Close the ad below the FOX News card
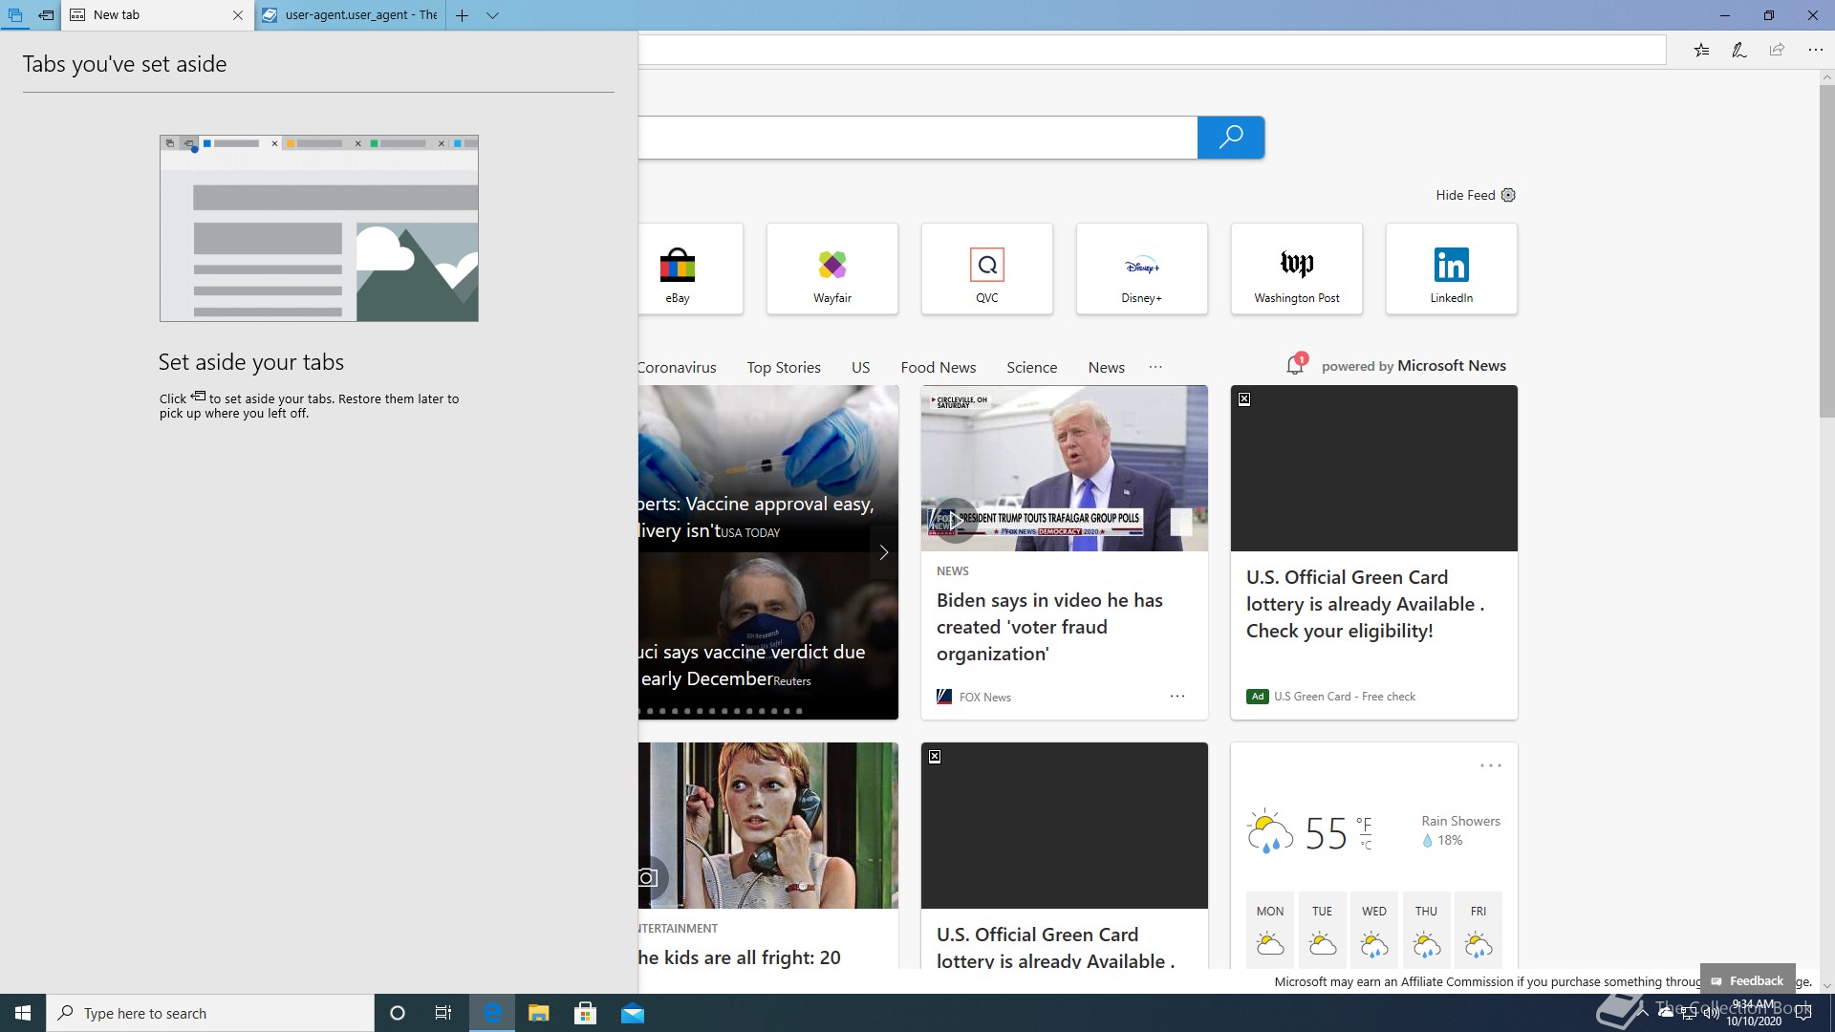 [x=935, y=757]
